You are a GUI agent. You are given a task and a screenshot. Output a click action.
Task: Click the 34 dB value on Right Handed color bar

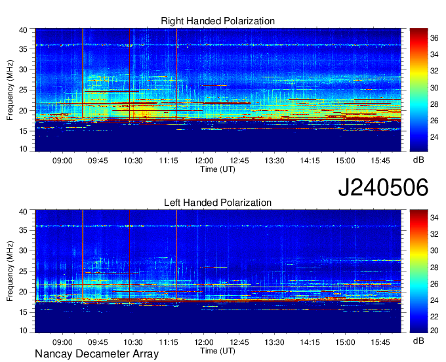pyautogui.click(x=434, y=54)
